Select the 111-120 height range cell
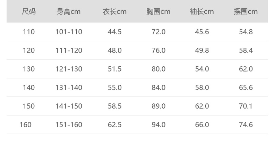 69,50
